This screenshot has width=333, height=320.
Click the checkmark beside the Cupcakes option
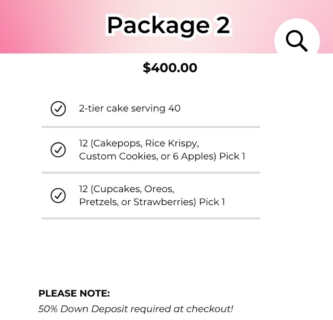[58, 195]
